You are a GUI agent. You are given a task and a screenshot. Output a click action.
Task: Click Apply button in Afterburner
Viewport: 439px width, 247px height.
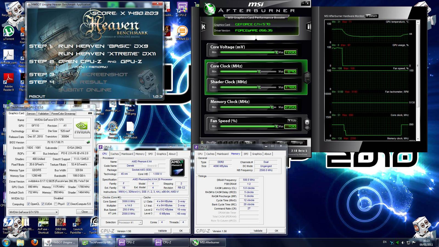[x=269, y=143]
